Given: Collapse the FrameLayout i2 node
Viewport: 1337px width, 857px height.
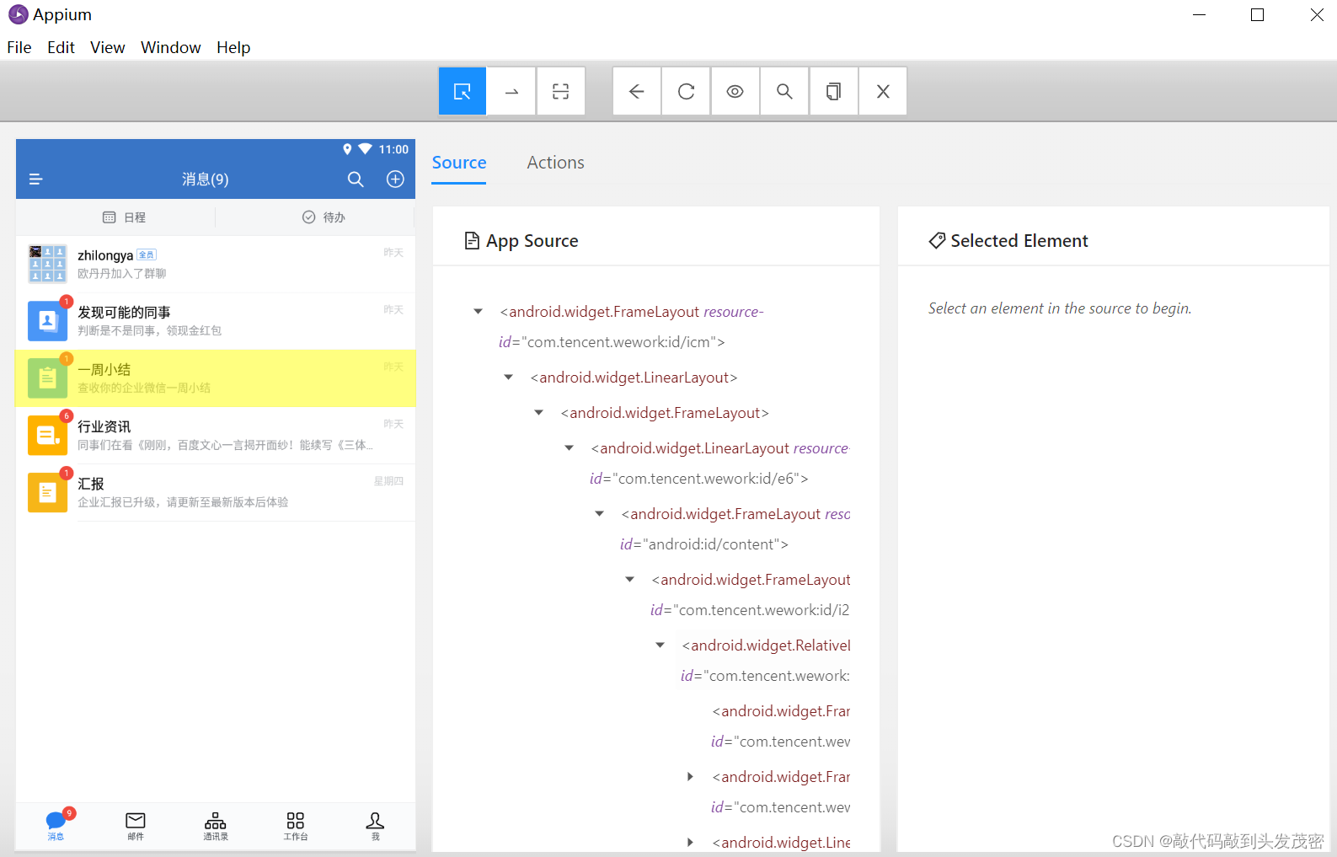Looking at the screenshot, I should pyautogui.click(x=630, y=580).
